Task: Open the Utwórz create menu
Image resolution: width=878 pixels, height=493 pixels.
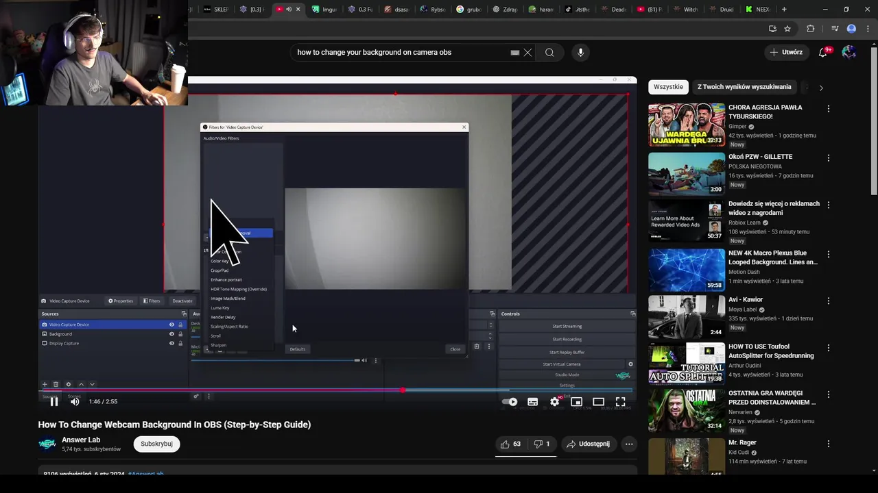Action: [786, 52]
